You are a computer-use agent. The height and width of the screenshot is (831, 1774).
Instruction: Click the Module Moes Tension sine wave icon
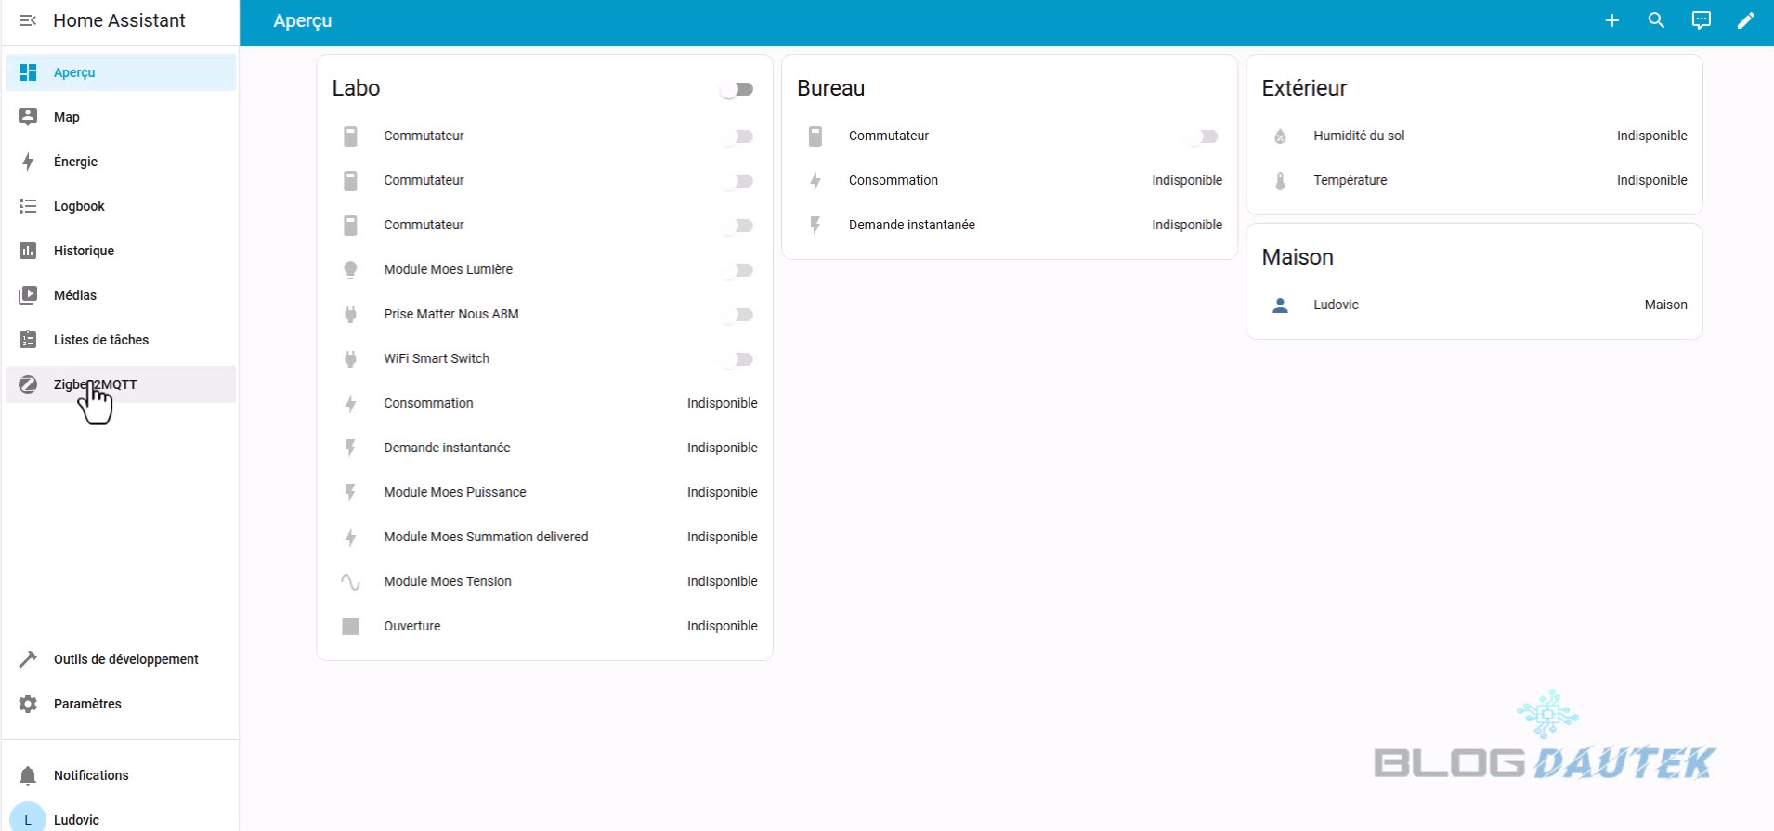[350, 581]
